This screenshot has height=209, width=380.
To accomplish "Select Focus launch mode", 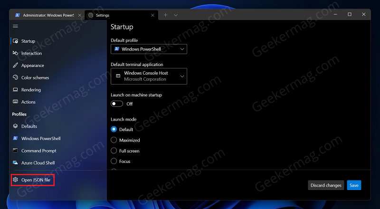I will pyautogui.click(x=114, y=161).
